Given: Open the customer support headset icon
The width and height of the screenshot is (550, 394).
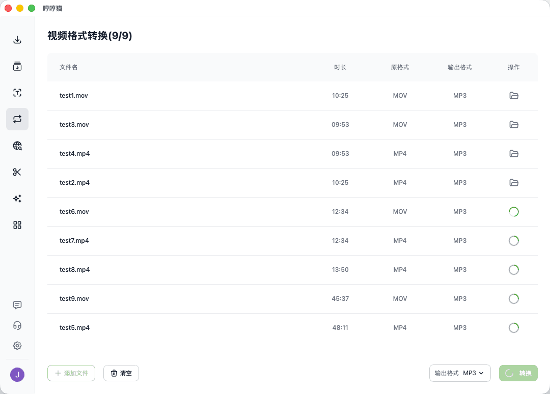Looking at the screenshot, I should [x=17, y=325].
